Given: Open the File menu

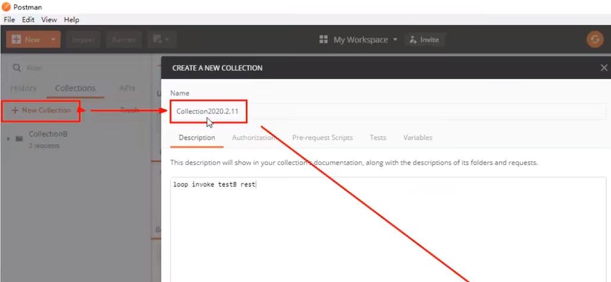Looking at the screenshot, I should point(9,20).
